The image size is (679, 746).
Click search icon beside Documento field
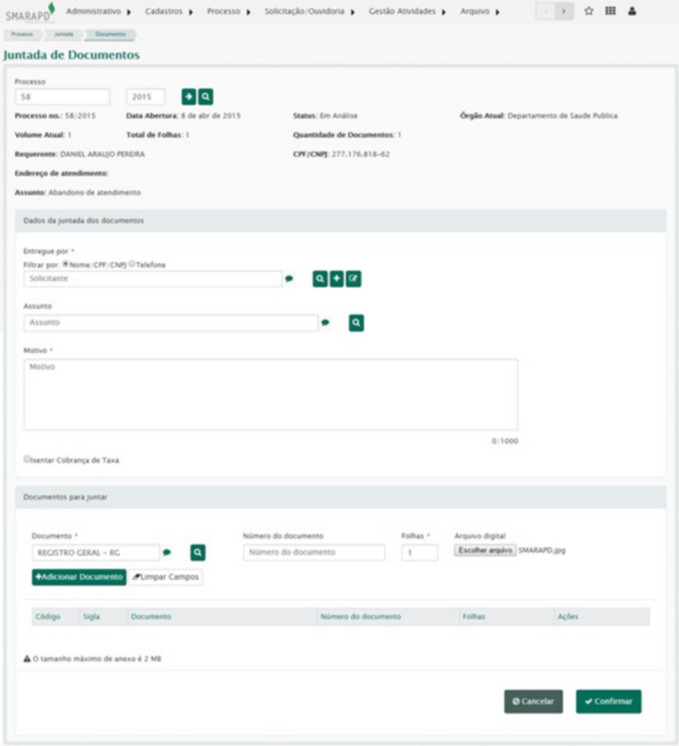[x=198, y=553]
